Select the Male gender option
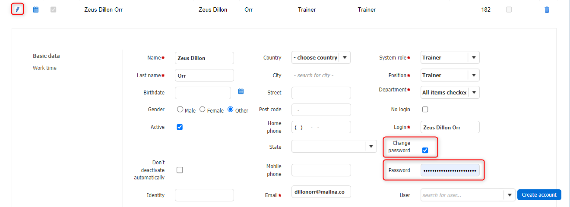This screenshot has height=207, width=570. [x=180, y=110]
